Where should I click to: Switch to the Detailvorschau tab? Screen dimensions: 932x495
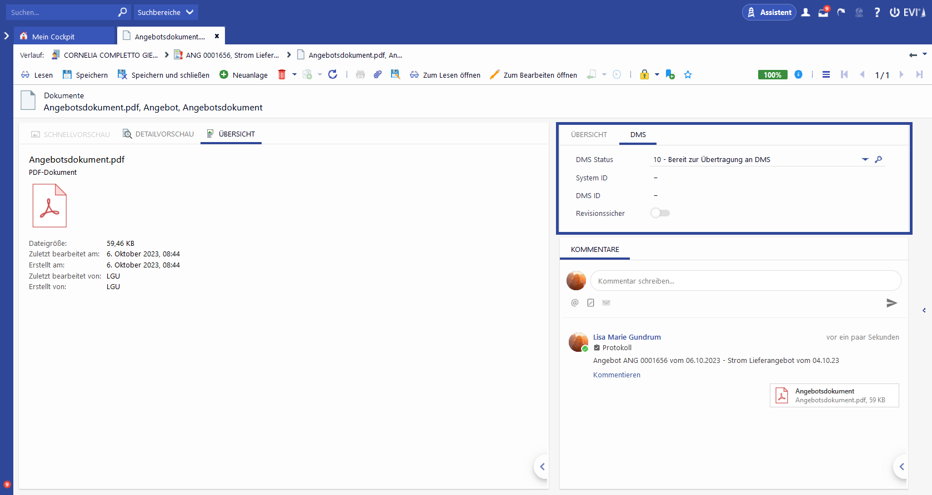[x=158, y=134]
